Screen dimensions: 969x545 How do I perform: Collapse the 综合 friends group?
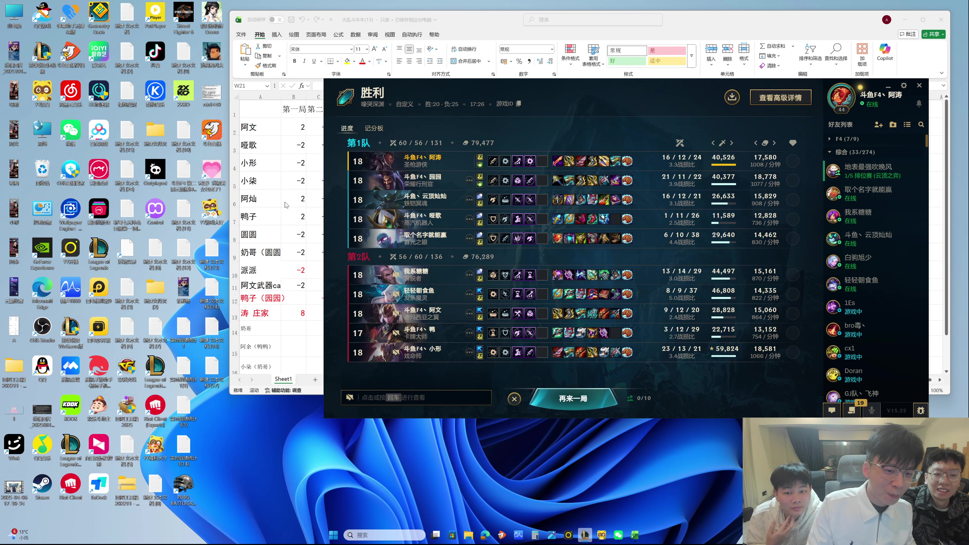[x=829, y=152]
